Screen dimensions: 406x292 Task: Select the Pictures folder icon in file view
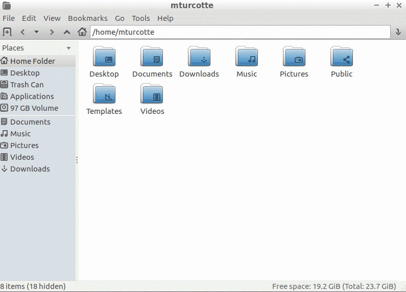tap(294, 57)
